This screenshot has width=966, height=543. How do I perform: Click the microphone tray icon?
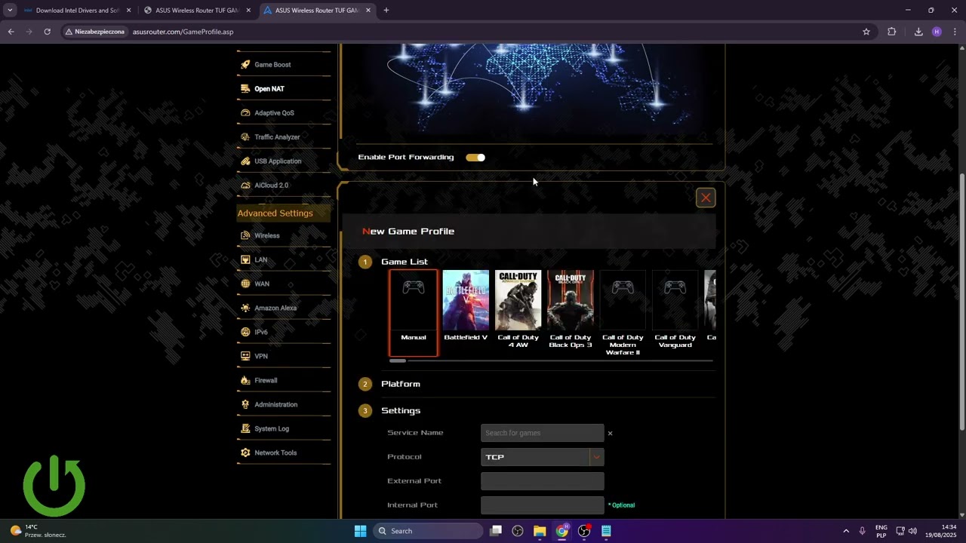click(x=862, y=531)
